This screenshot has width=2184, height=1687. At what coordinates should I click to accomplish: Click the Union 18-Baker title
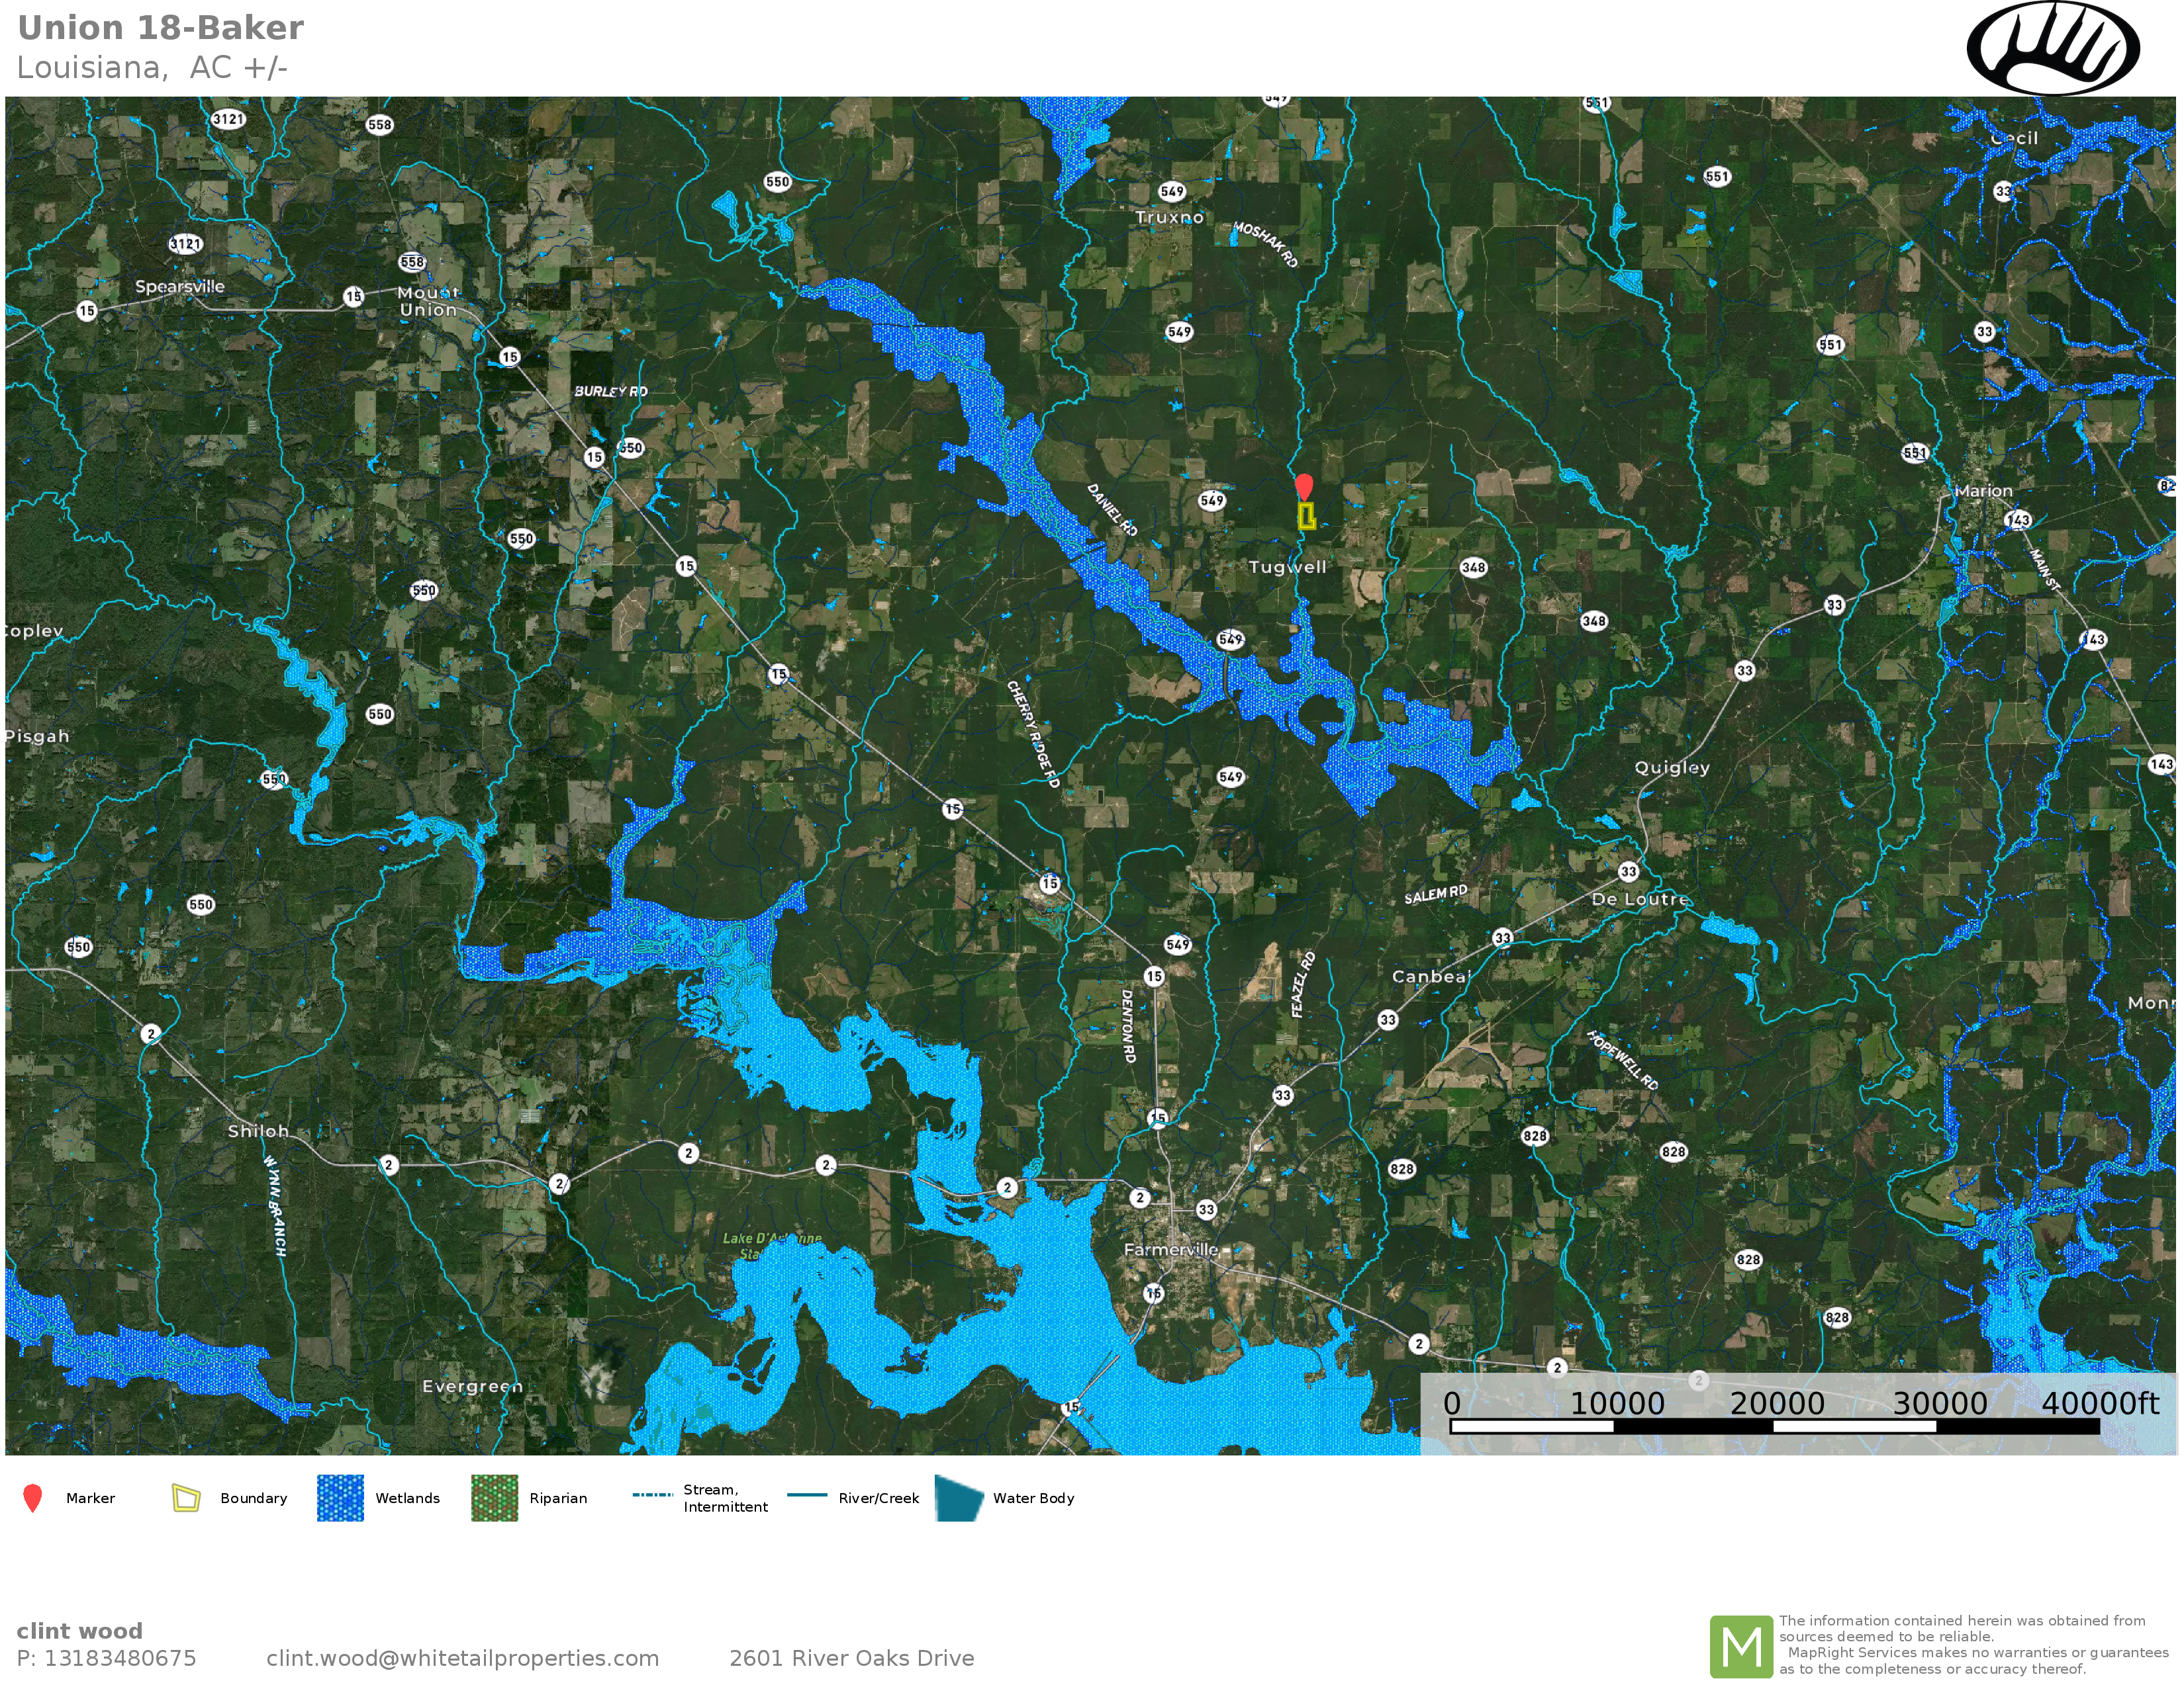pos(160,28)
